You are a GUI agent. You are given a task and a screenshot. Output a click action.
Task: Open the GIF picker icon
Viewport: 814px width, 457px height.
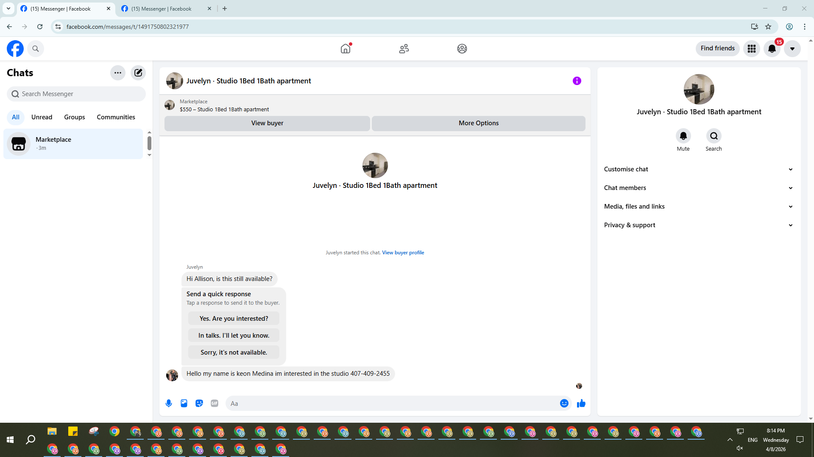tap(215, 403)
